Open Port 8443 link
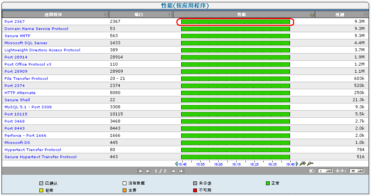The width and height of the screenshot is (371, 196). 15,128
